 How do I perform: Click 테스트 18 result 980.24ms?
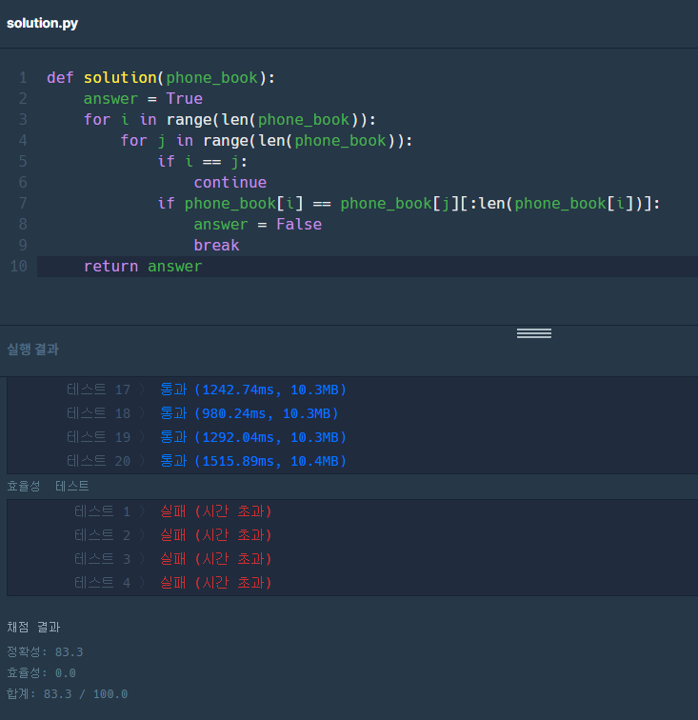(x=249, y=413)
